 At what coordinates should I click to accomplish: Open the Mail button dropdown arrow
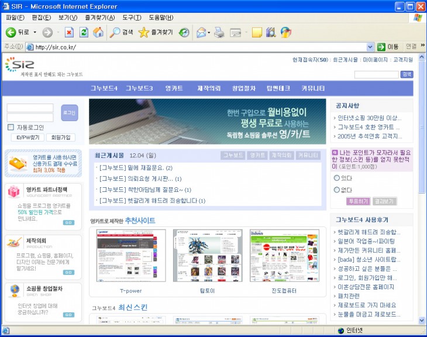tap(209, 32)
